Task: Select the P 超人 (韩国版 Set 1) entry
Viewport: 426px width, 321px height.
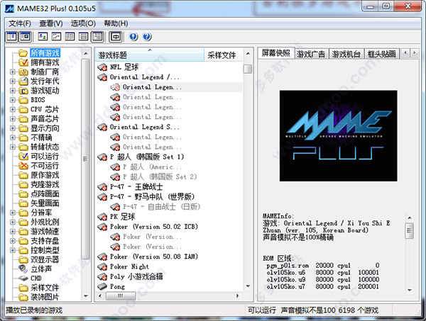Action: coord(147,157)
